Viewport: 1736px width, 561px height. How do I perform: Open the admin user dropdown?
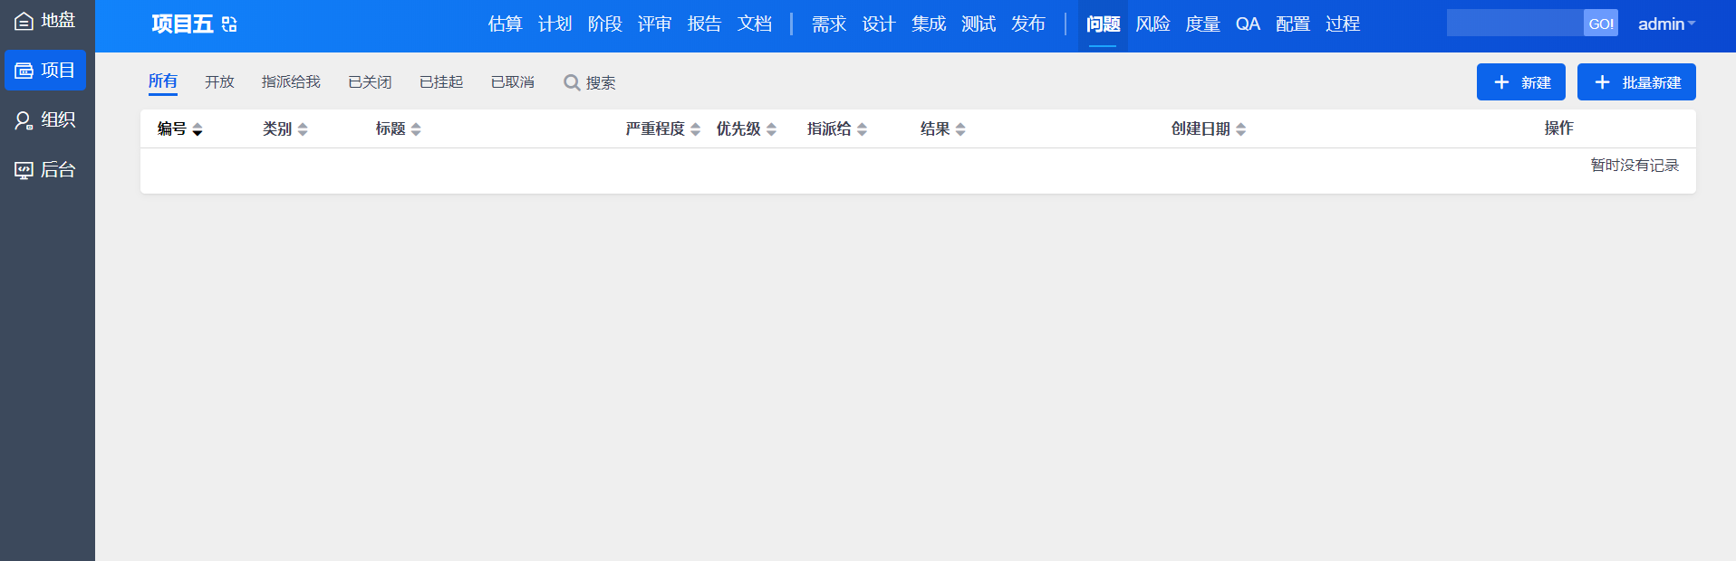point(1666,24)
